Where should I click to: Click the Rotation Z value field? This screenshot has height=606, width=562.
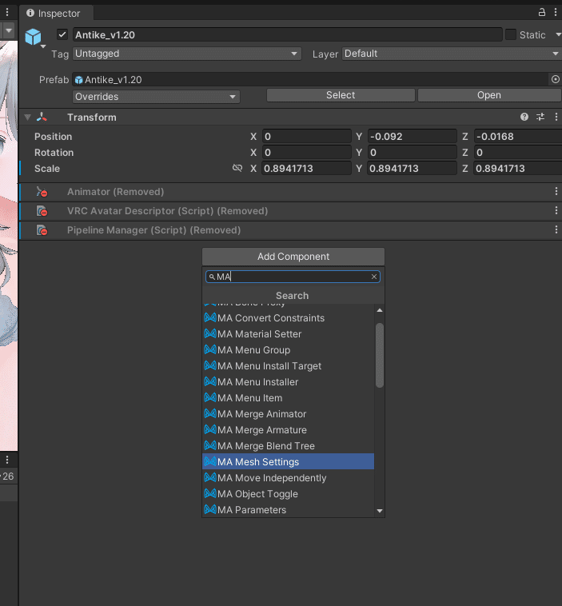pos(518,153)
